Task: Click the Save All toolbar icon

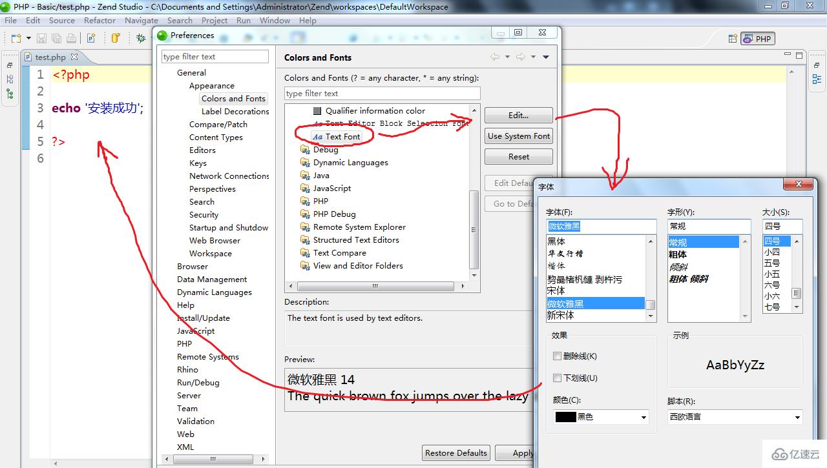Action: [x=56, y=39]
